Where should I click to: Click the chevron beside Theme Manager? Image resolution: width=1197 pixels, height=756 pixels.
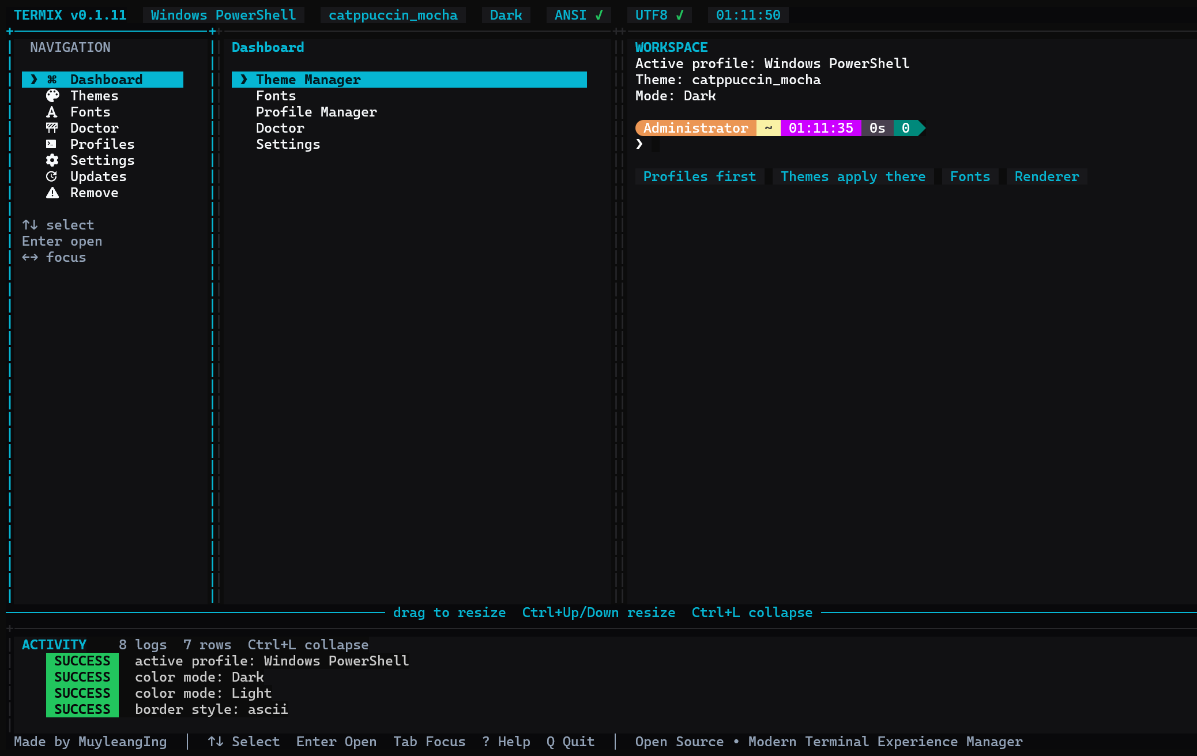tap(244, 80)
